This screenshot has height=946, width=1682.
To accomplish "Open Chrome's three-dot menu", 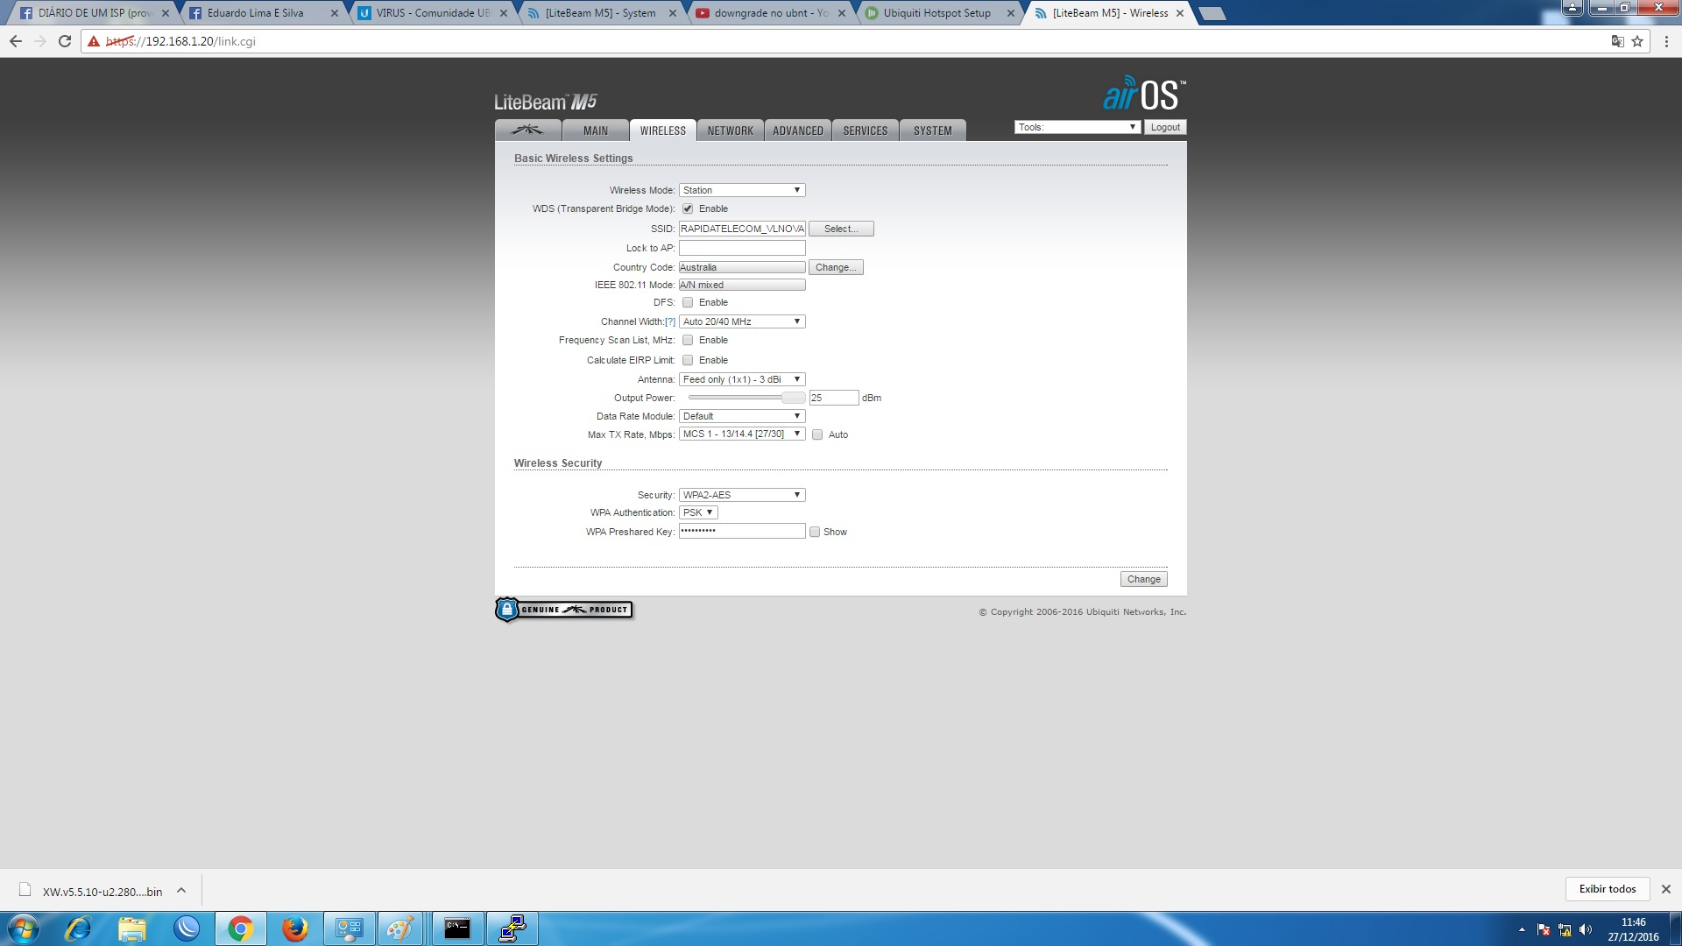I will (x=1666, y=41).
